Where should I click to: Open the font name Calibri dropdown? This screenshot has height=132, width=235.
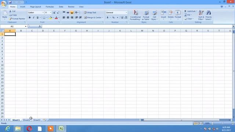pyautogui.click(x=43, y=12)
